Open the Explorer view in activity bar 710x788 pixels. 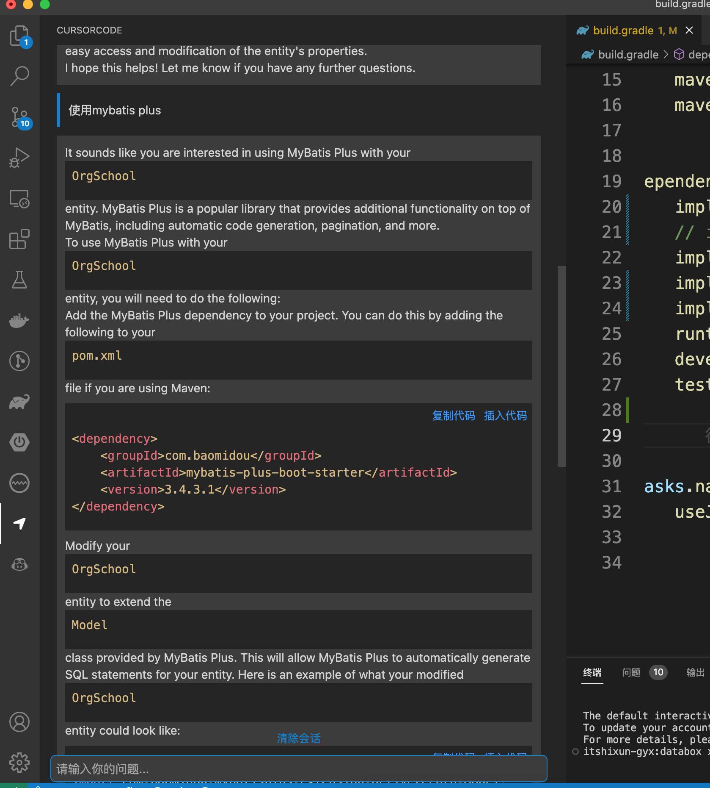tap(19, 36)
